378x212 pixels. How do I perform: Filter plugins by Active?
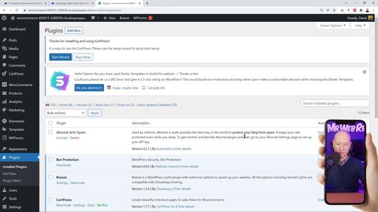pos(66,105)
